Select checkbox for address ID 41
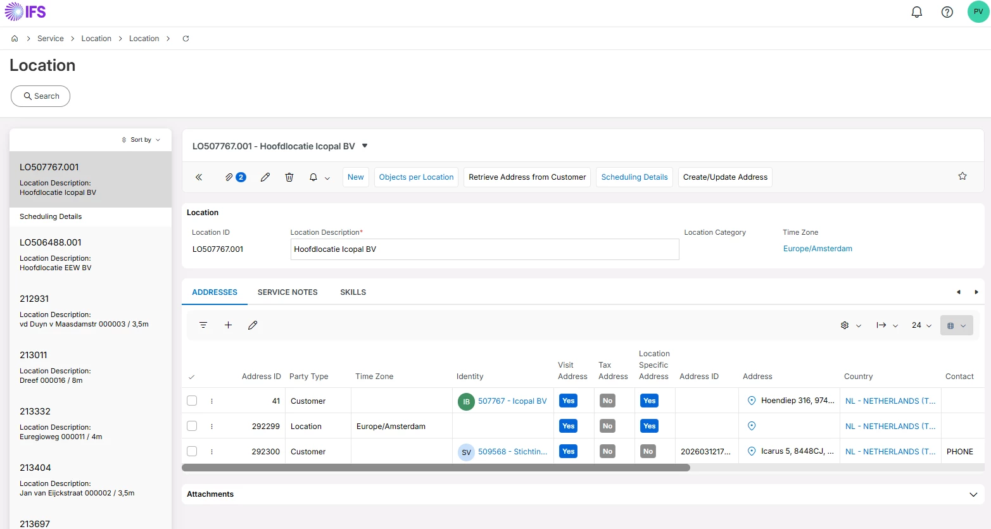The width and height of the screenshot is (991, 529). tap(192, 401)
